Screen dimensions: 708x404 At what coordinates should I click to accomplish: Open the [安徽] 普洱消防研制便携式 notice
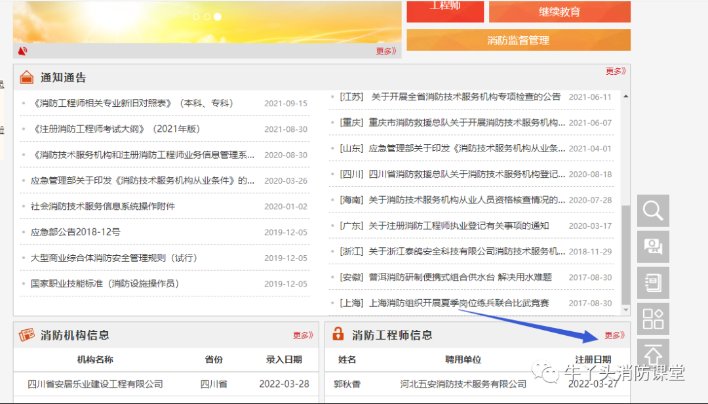[446, 277]
